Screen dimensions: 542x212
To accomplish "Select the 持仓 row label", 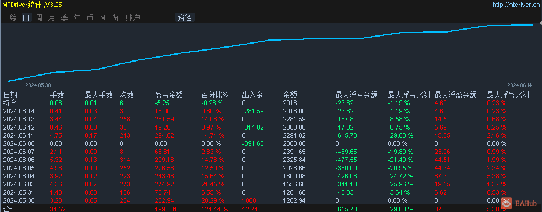I will pos(10,103).
